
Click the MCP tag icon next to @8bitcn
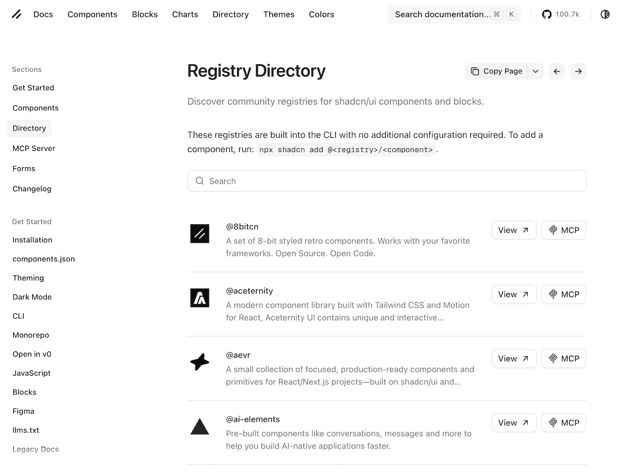(x=553, y=230)
